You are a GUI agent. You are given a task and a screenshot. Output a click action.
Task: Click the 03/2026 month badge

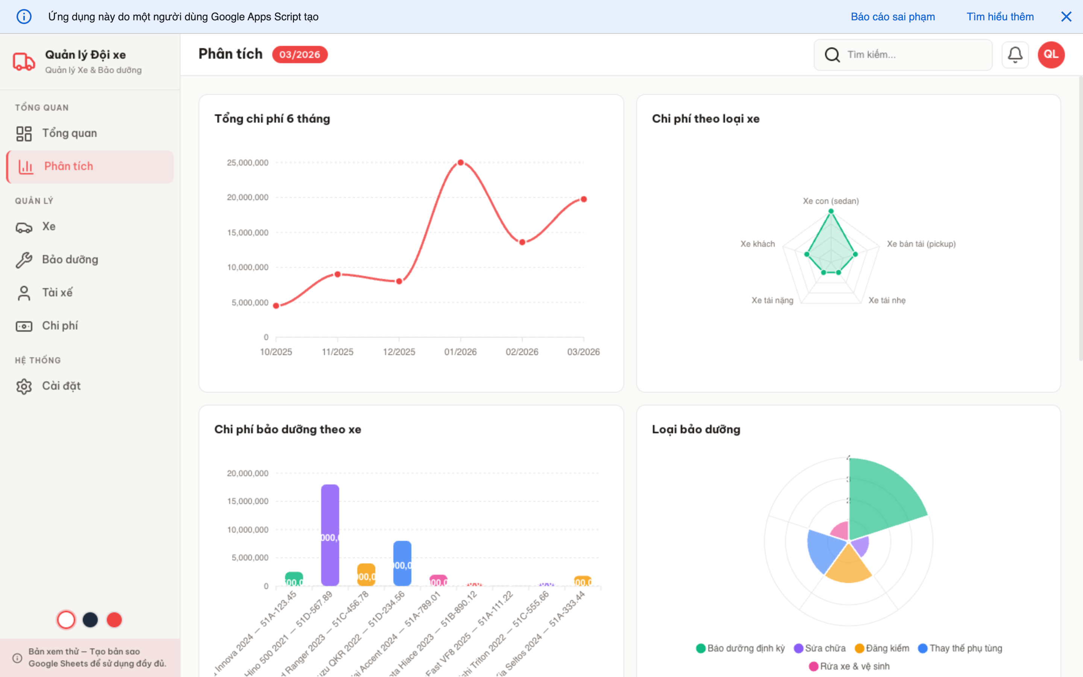(x=299, y=55)
